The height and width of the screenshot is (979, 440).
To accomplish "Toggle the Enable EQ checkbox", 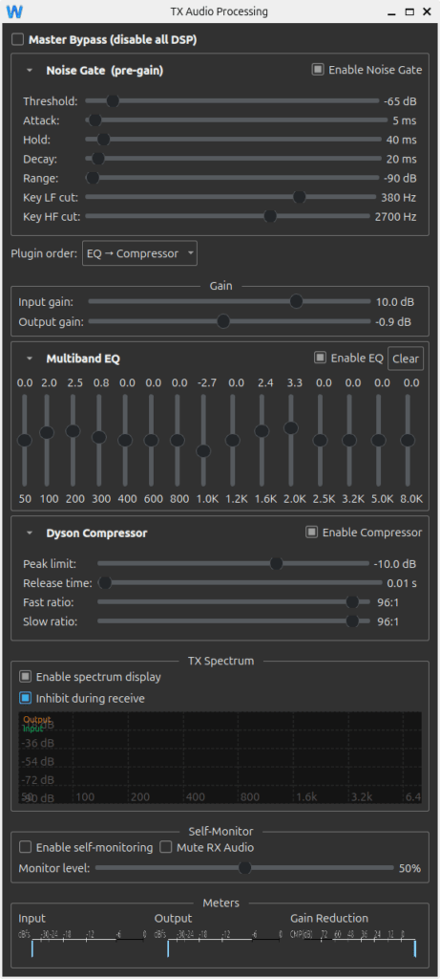I will 321,358.
